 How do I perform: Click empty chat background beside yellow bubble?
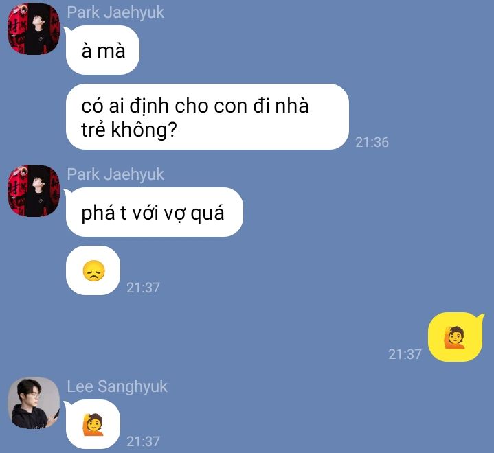[252, 337]
